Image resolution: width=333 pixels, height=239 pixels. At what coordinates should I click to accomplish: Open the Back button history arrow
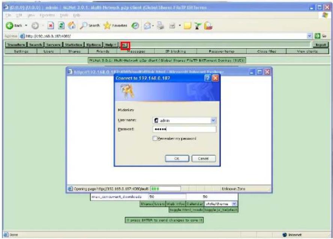click(x=26, y=26)
